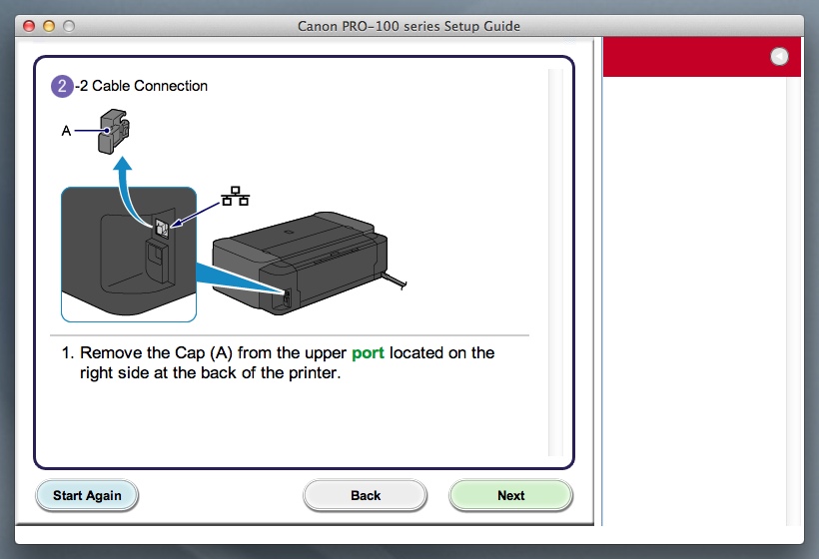Click the instruction panel vertical scrollbar
The height and width of the screenshot is (559, 819).
pos(554,262)
